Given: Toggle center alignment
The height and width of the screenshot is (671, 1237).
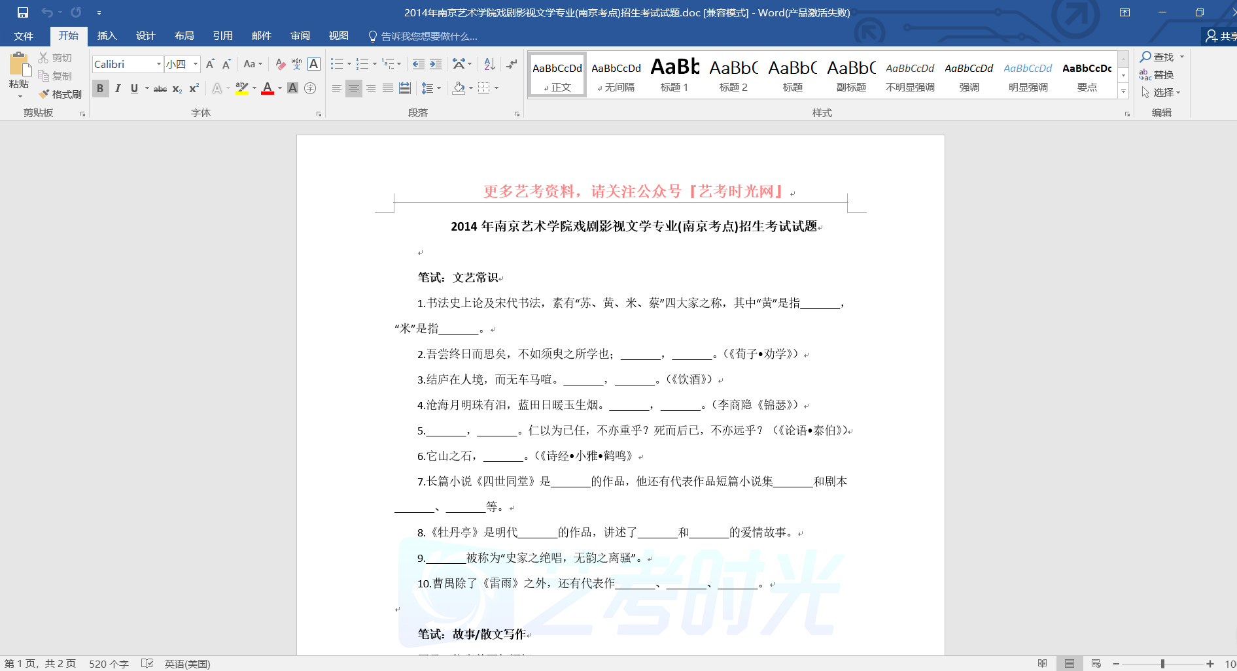Looking at the screenshot, I should 353,88.
